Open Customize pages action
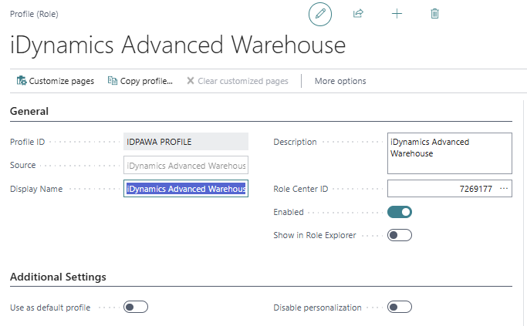Image resolution: width=527 pixels, height=326 pixels. (x=56, y=81)
